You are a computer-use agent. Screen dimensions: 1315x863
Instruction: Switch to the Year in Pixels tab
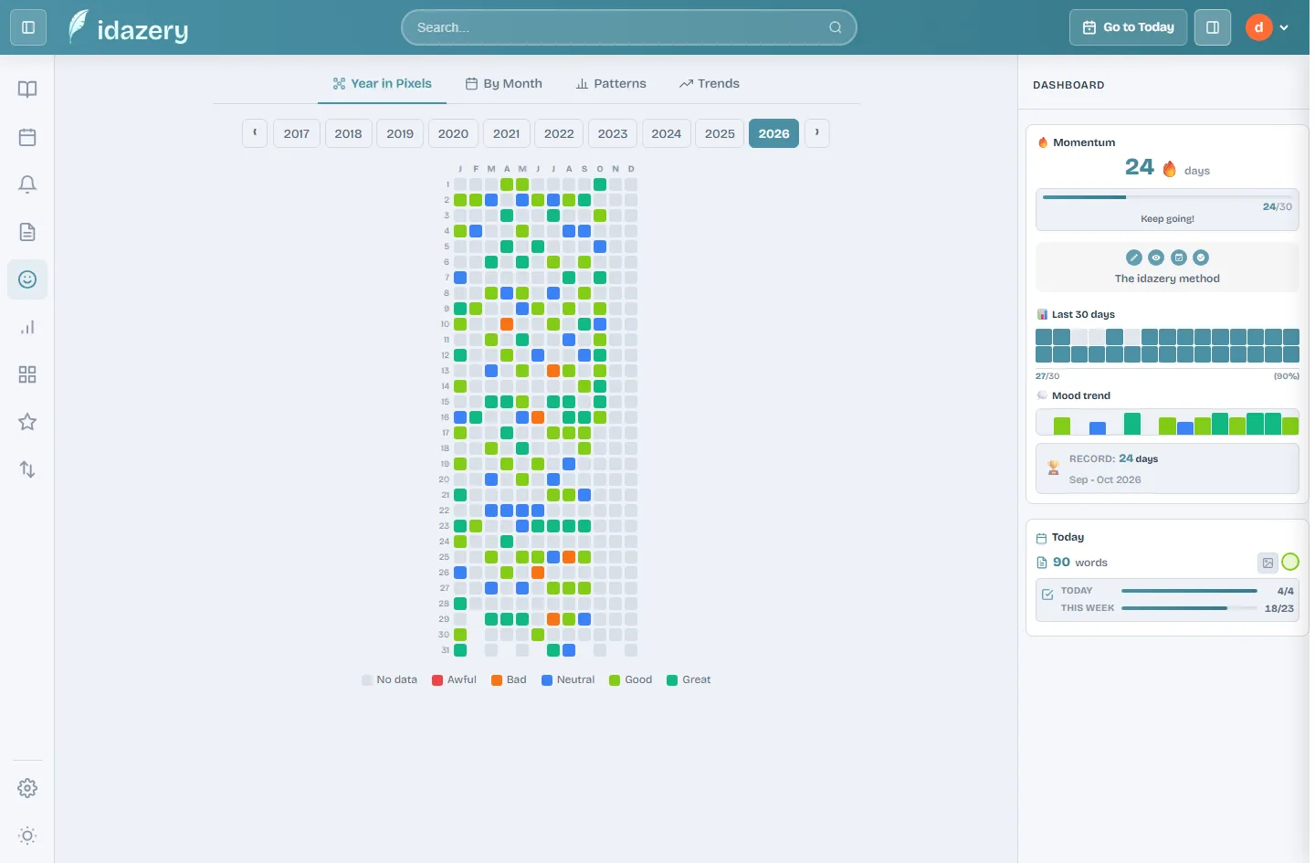(382, 83)
